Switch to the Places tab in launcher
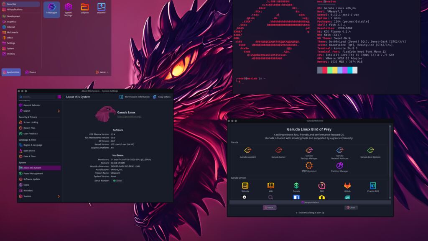 pos(30,72)
